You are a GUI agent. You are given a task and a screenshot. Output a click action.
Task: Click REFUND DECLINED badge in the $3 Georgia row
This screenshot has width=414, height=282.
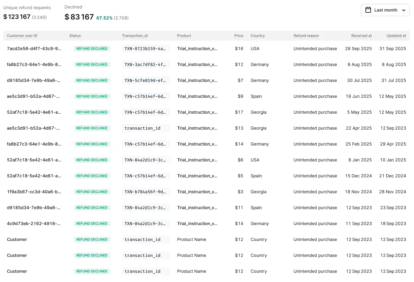(x=92, y=192)
